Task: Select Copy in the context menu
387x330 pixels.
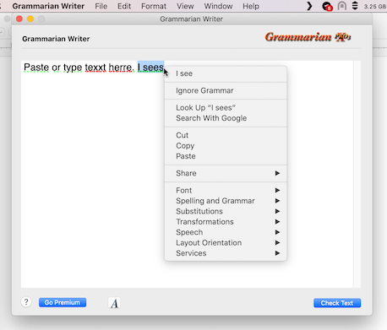Action: pos(226,146)
